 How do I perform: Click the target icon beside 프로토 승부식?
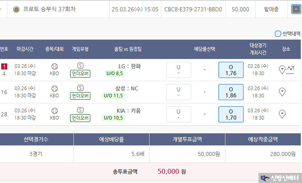click(17, 9)
